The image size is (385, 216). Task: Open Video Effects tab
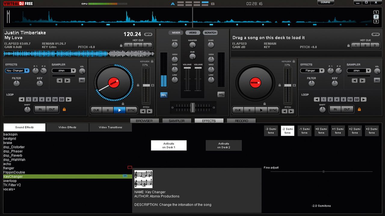tap(67, 127)
